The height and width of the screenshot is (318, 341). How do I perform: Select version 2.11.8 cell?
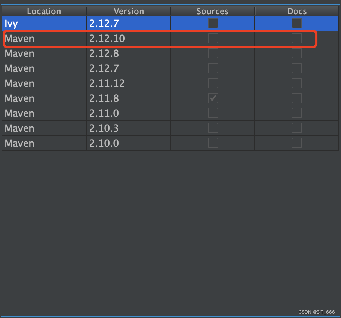128,98
